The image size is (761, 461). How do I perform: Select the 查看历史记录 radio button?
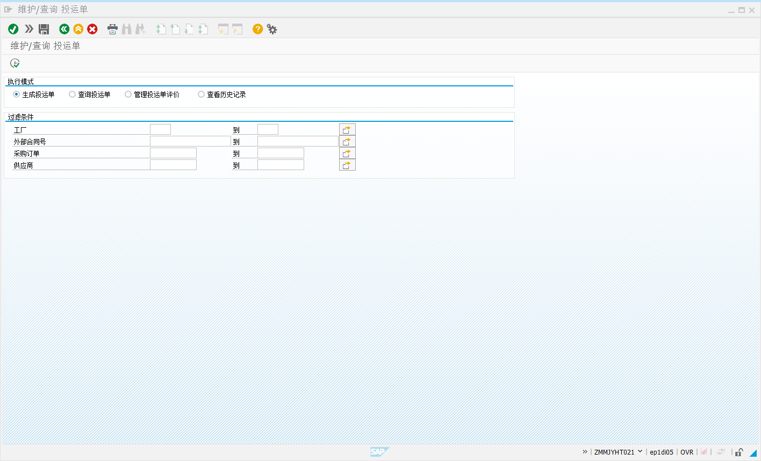(201, 94)
